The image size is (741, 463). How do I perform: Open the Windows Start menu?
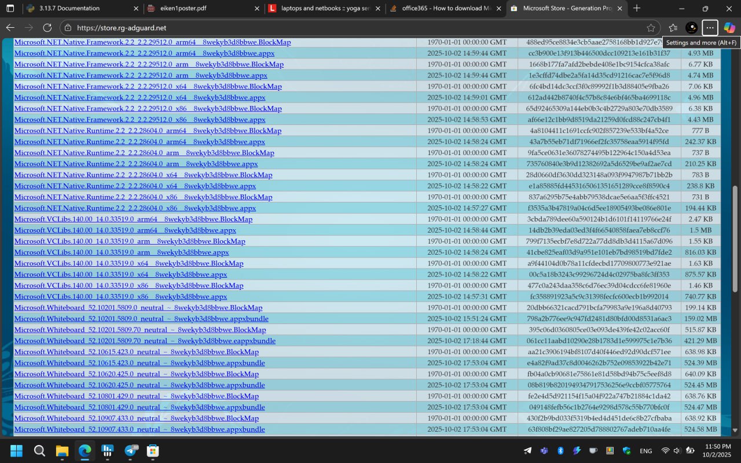pyautogui.click(x=16, y=450)
